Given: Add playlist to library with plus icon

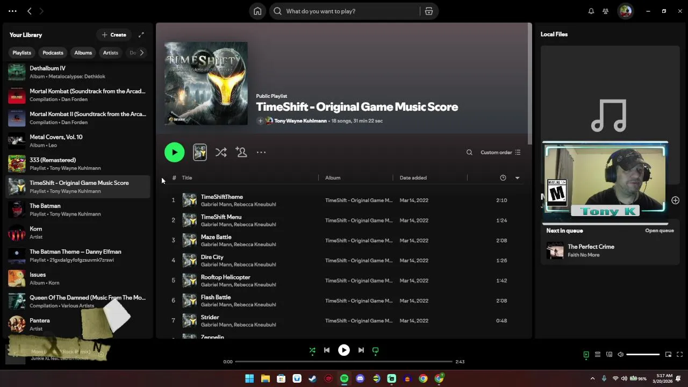Looking at the screenshot, I should [x=260, y=121].
